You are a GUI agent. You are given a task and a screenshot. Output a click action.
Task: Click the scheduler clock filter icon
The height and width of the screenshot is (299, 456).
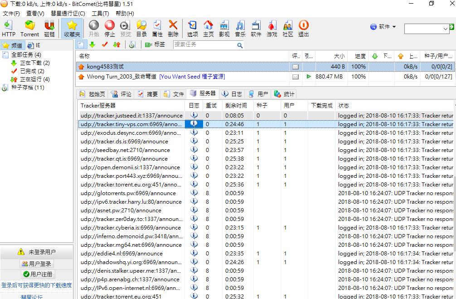coord(132,44)
